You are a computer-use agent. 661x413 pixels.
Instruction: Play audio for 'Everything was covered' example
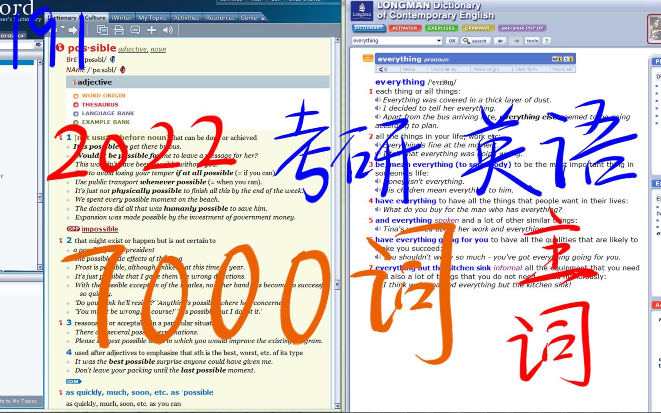point(378,100)
